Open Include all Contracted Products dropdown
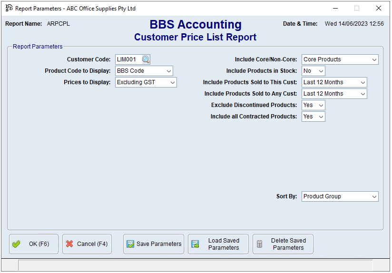Viewport: 392px width, 273px height. pos(313,117)
